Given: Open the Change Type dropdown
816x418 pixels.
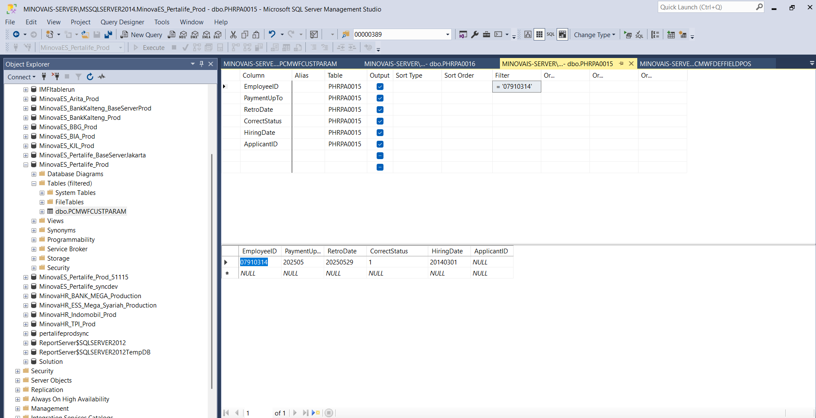Looking at the screenshot, I should click(594, 35).
